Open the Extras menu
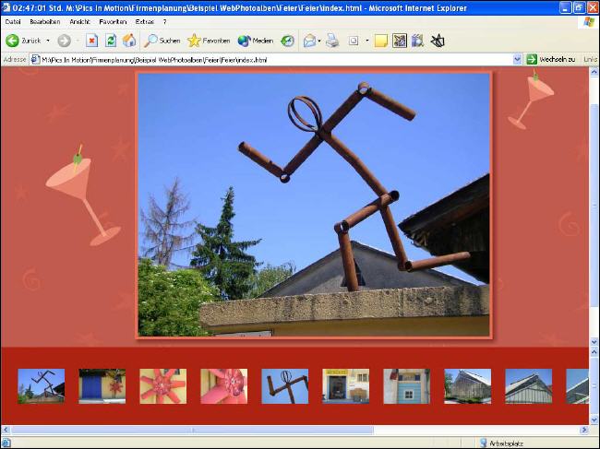Image resolution: width=600 pixels, height=449 pixels. point(145,20)
